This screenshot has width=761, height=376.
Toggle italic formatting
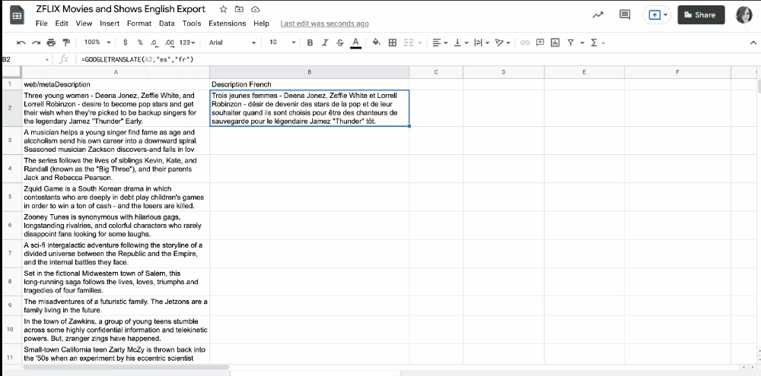tap(325, 43)
